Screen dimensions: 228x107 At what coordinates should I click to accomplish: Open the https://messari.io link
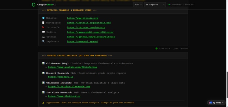[61, 77]
